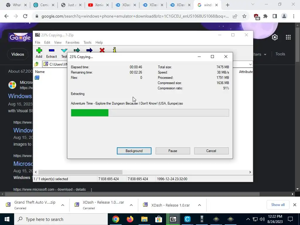Click the up-folder icon in 7-Zip address bar
The height and width of the screenshot is (225, 300).
coord(37,64)
